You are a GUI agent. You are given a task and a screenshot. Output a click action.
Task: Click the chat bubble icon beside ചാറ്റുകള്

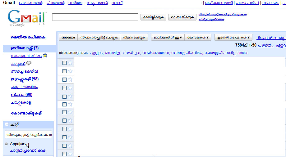coord(29,63)
